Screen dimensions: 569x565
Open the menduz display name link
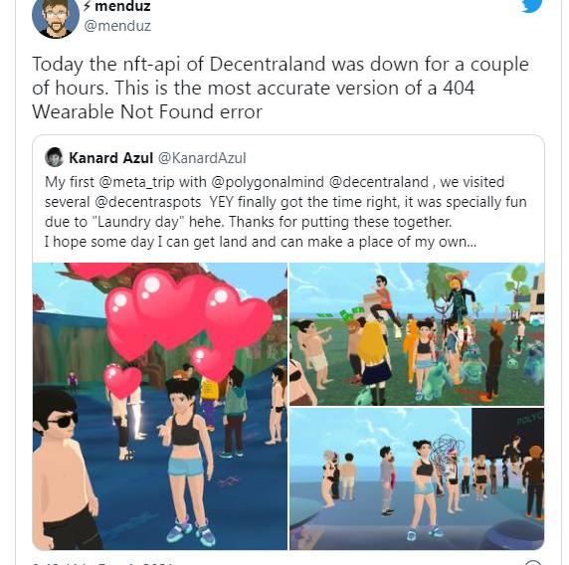122,6
